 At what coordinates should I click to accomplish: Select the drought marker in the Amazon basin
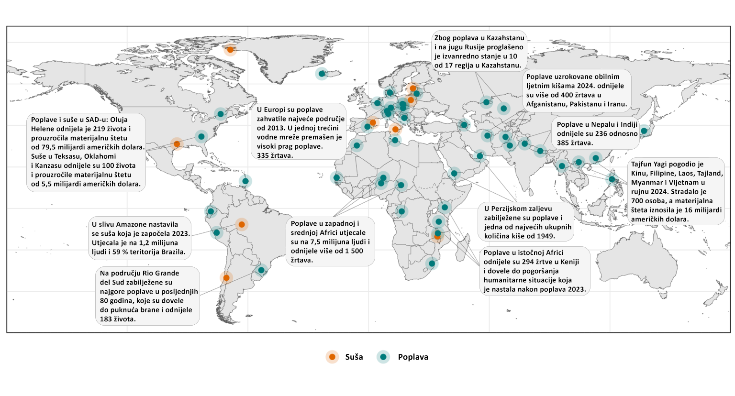point(242,224)
